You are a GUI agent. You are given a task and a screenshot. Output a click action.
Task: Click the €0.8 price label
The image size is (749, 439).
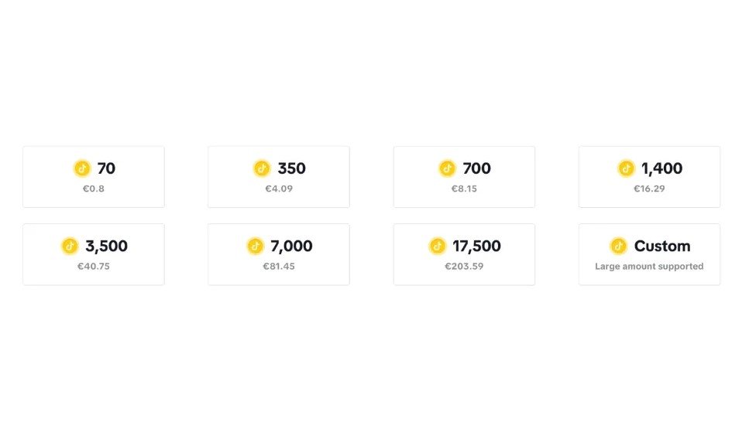click(94, 189)
